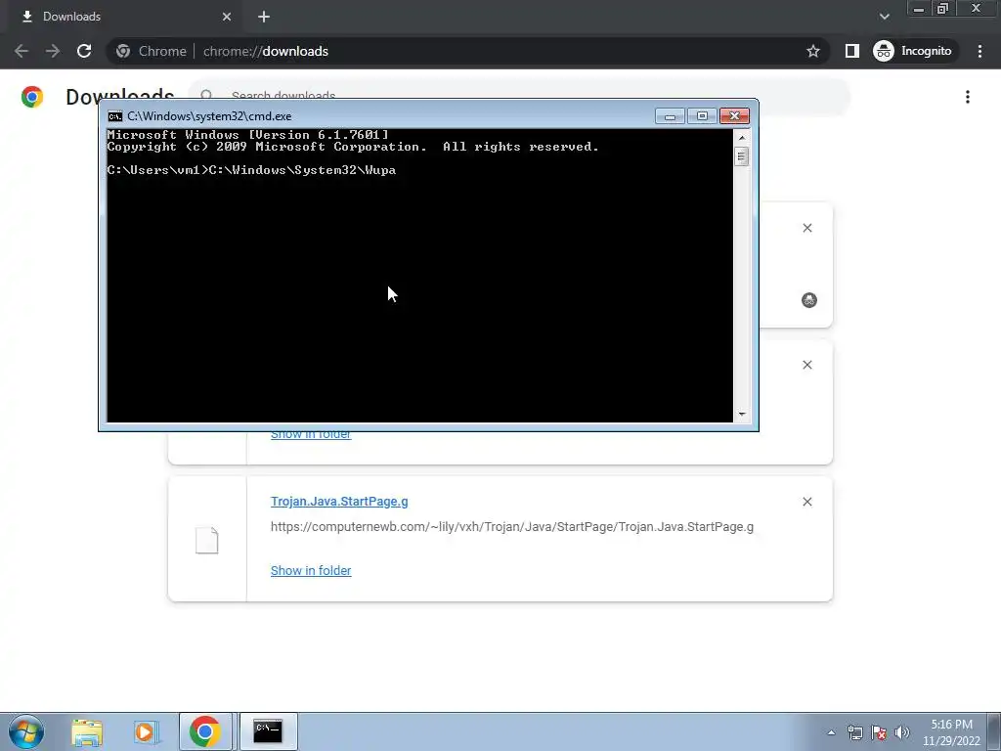Switch to Chrome in the taskbar

(205, 731)
